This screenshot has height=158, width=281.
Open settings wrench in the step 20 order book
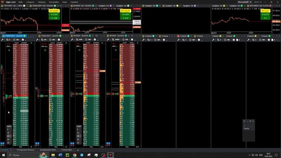(37, 39)
